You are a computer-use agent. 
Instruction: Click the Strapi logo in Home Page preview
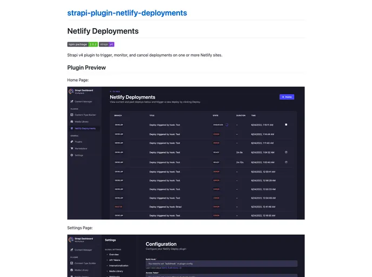point(71,91)
